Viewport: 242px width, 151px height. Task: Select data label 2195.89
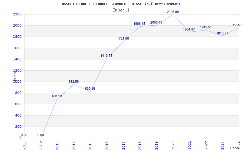173,12
